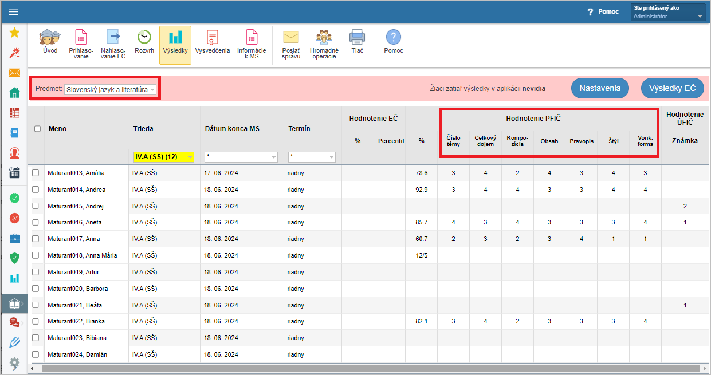Click the Nastavenia button
The height and width of the screenshot is (375, 711).
click(x=600, y=88)
